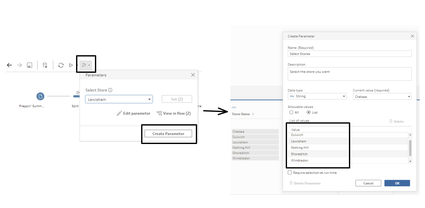The width and height of the screenshot is (425, 208).
Task: Click the Delete Parameter button
Action: click(x=305, y=183)
